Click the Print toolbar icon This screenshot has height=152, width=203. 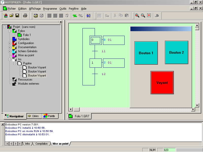tap(25, 16)
